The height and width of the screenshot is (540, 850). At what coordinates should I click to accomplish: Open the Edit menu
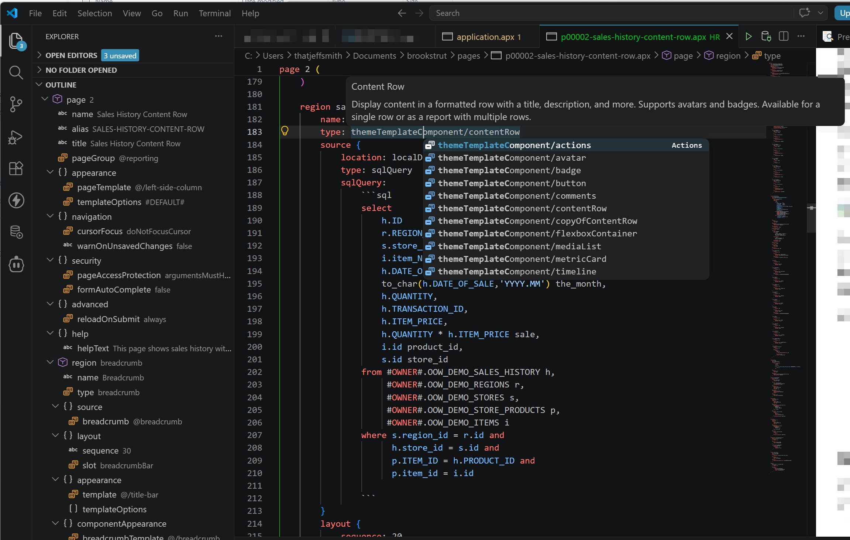coord(59,13)
